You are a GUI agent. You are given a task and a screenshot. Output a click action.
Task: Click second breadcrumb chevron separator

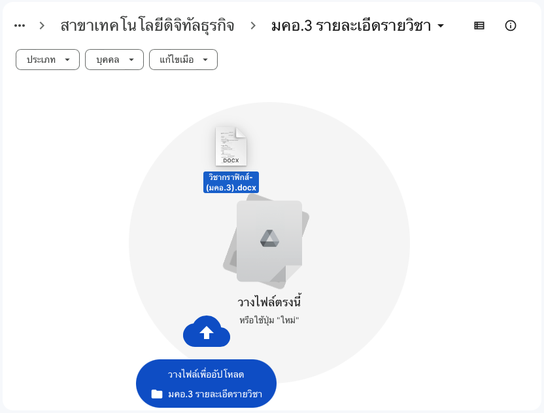[x=253, y=26]
